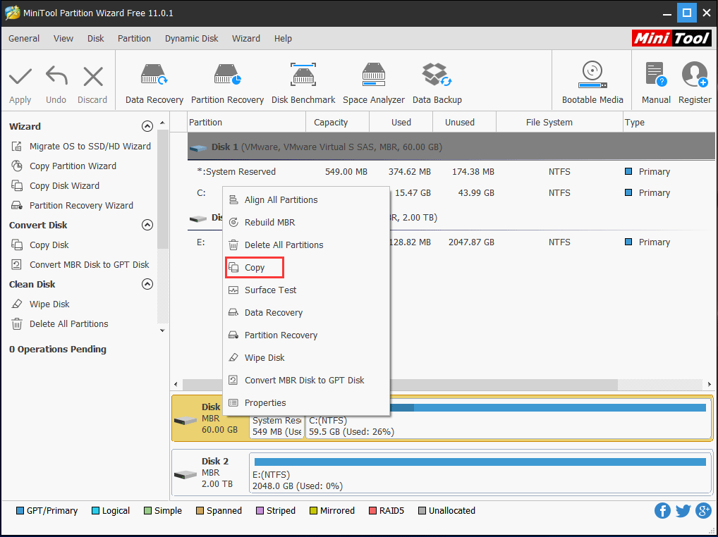
Task: Open the General menu
Action: 24,39
